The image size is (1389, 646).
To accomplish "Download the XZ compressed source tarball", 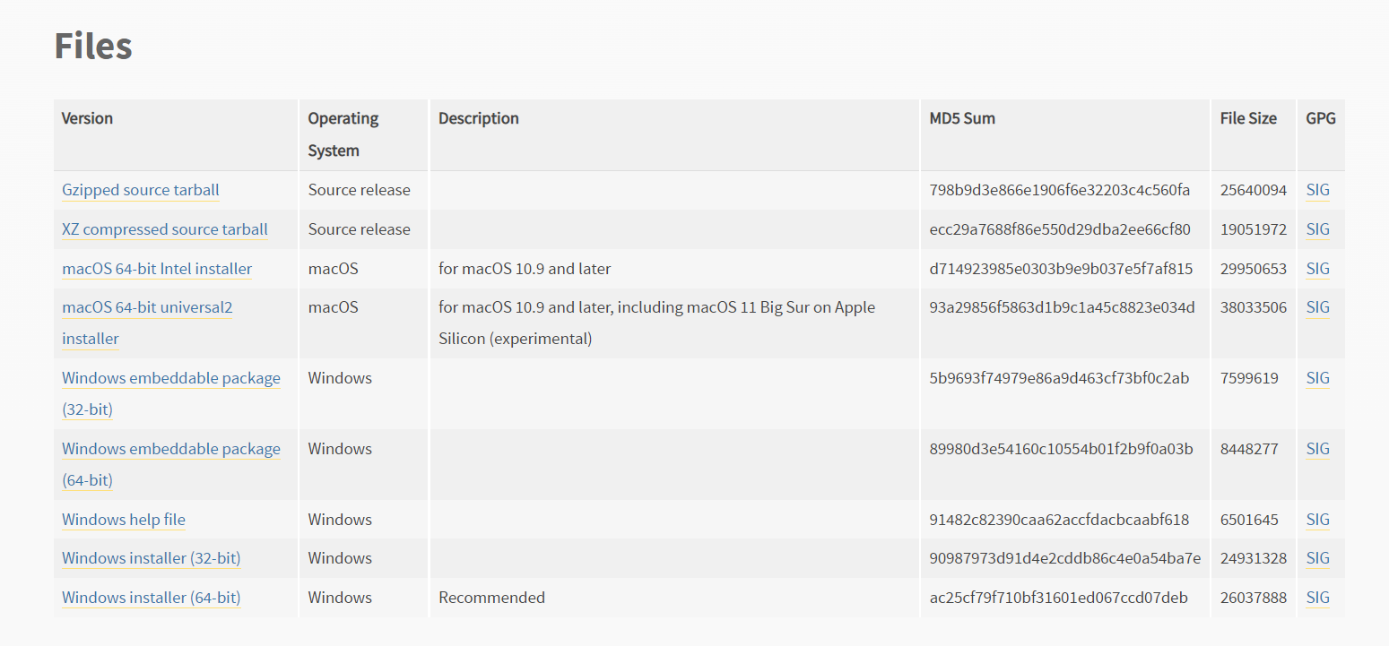I will click(165, 229).
